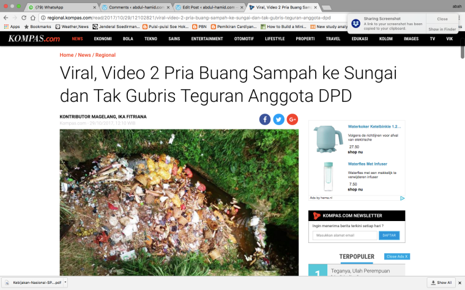The height and width of the screenshot is (290, 465).
Task: Open the IMAGES menu item
Action: (411, 38)
